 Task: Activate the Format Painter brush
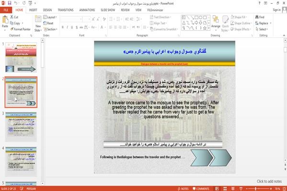[x=12, y=29]
